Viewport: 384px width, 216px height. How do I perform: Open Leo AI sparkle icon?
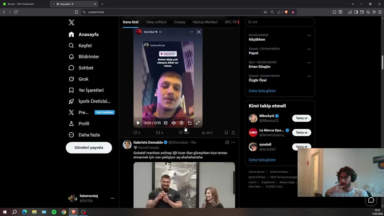click(x=368, y=12)
